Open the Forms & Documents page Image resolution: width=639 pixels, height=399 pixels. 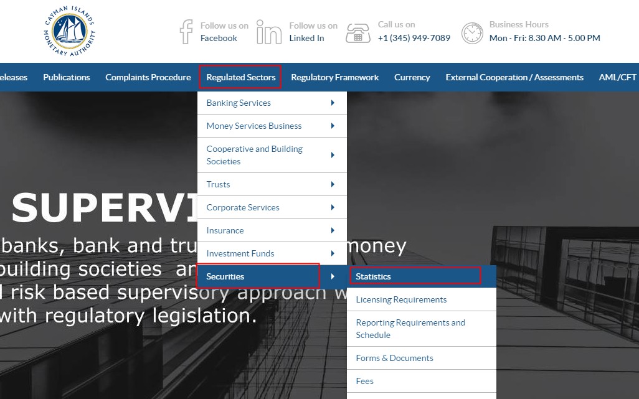[394, 358]
